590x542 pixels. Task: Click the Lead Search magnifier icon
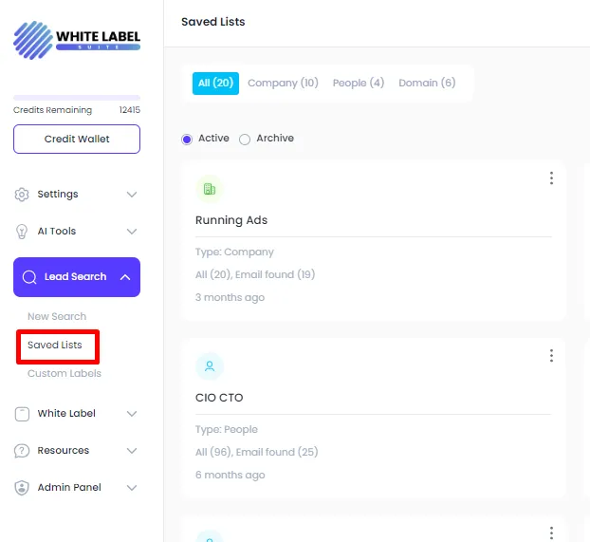point(29,277)
